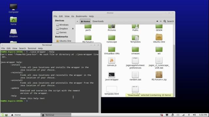Image resolution: width=209 pixels, height=117 pixels.
Task: Select the canvas.js file
Action: tap(112, 62)
